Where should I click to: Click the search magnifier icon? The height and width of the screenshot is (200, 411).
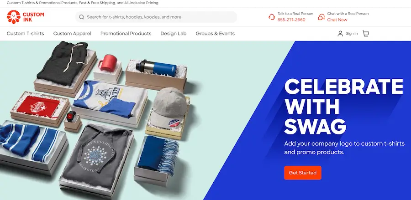(x=82, y=17)
